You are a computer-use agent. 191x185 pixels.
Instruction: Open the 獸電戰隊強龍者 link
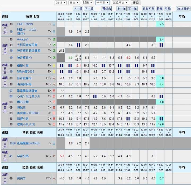[x=27, y=91]
